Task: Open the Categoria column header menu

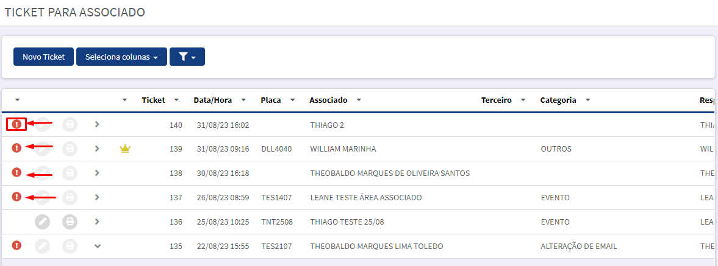Action: click(588, 100)
